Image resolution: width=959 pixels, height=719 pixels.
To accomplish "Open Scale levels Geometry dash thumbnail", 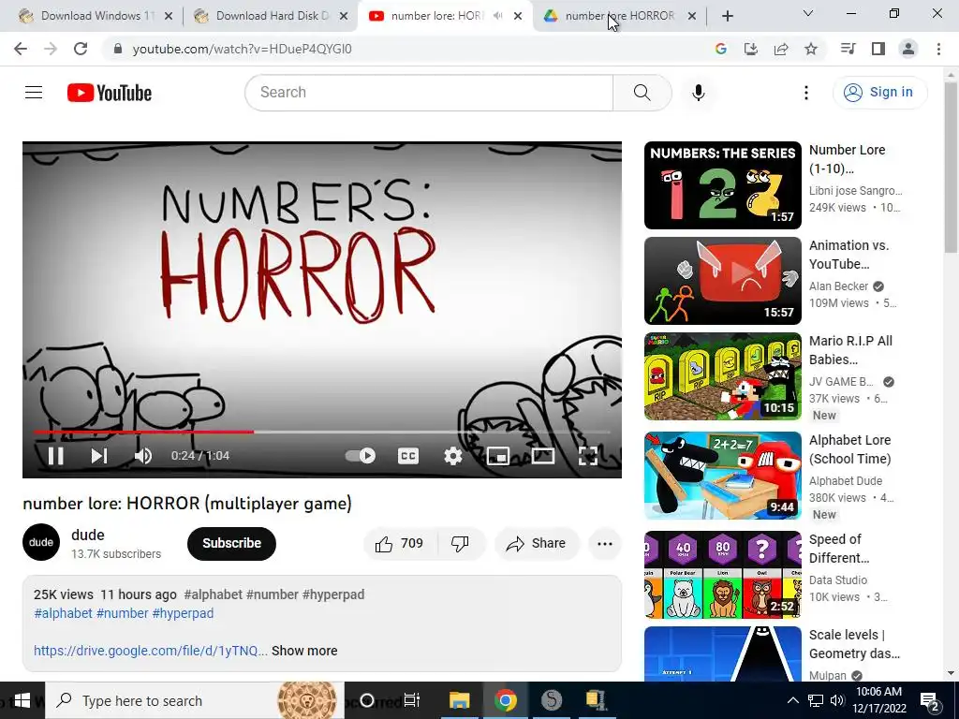I will 722,654.
